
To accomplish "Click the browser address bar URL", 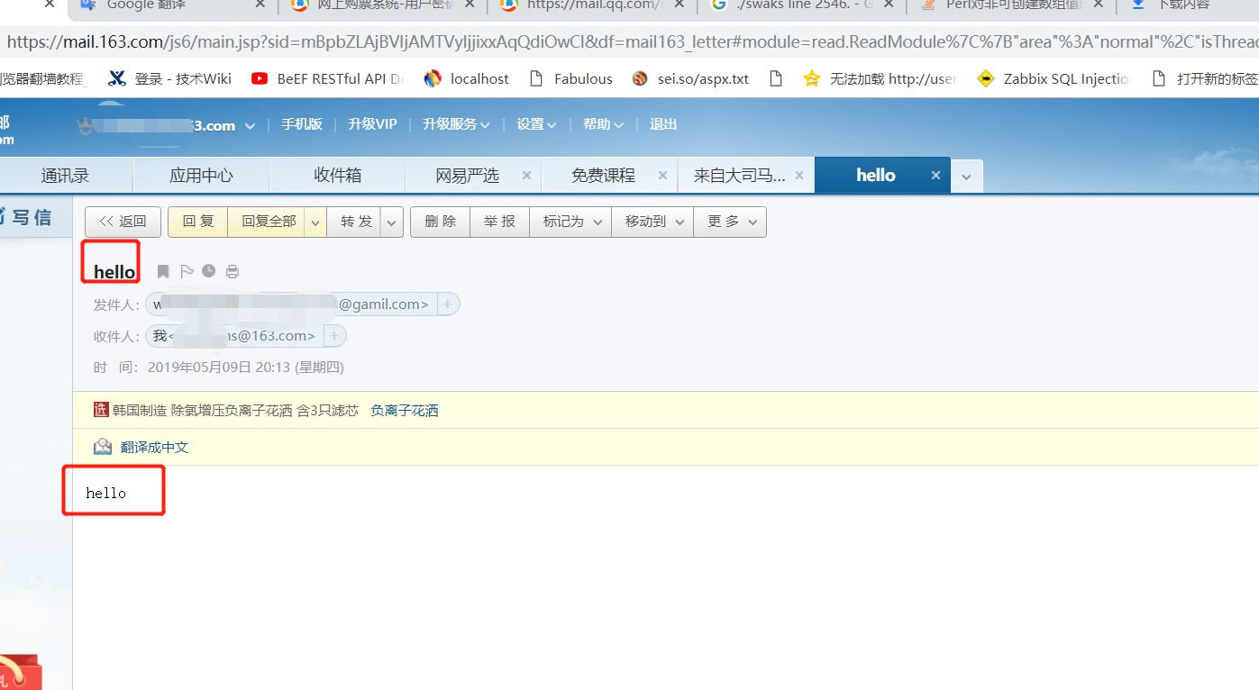I will [631, 41].
